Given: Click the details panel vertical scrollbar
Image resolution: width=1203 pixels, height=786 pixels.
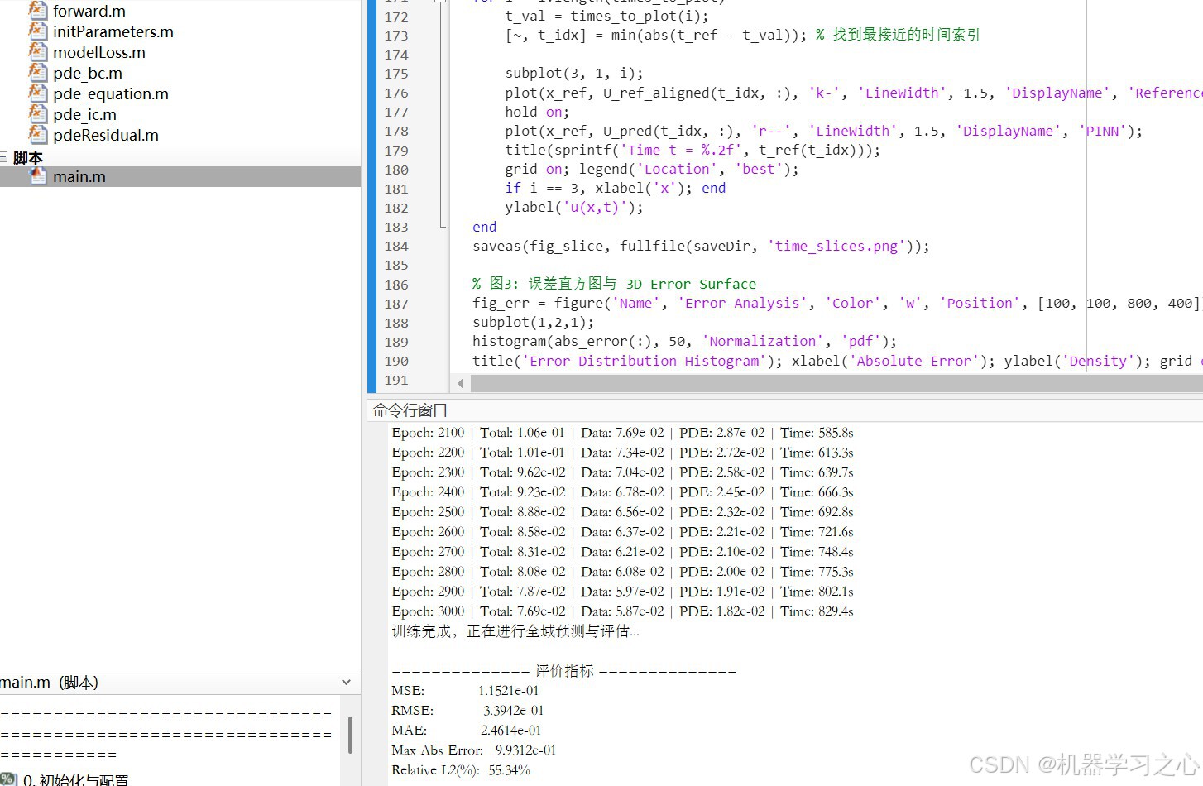Looking at the screenshot, I should pyautogui.click(x=351, y=735).
